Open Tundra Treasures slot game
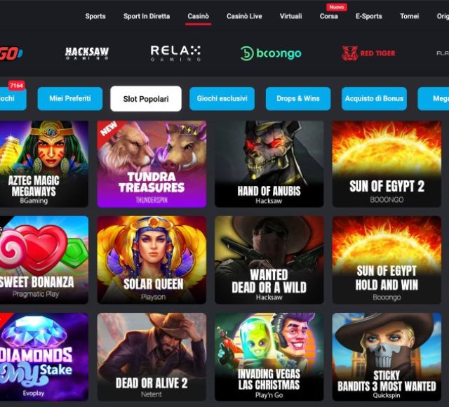Viewport: 449px width, 407px height. pos(152,164)
